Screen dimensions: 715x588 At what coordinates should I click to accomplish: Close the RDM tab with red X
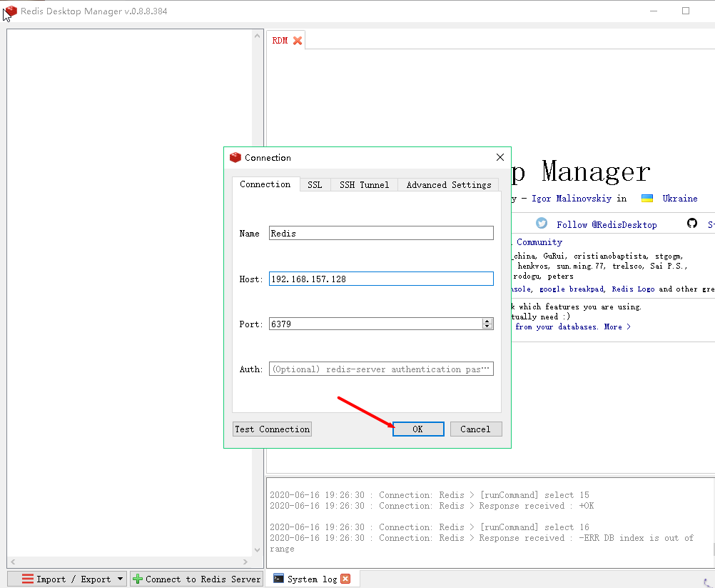tap(298, 41)
